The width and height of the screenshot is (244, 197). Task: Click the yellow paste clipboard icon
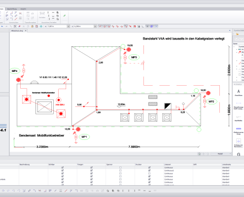pos(33,26)
